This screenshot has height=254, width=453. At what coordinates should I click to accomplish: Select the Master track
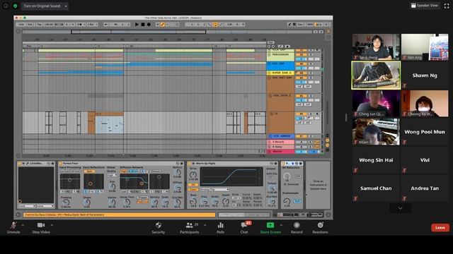(280, 151)
